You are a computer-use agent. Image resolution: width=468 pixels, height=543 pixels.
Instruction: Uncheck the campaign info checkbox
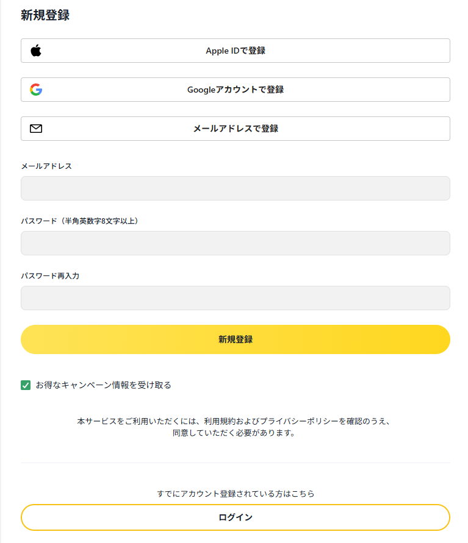[26, 385]
